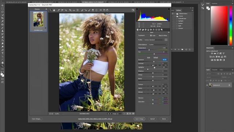The image size is (234, 132).
Task: Select the Hand tool in Camera Raw toolbar
Action: [54, 10]
